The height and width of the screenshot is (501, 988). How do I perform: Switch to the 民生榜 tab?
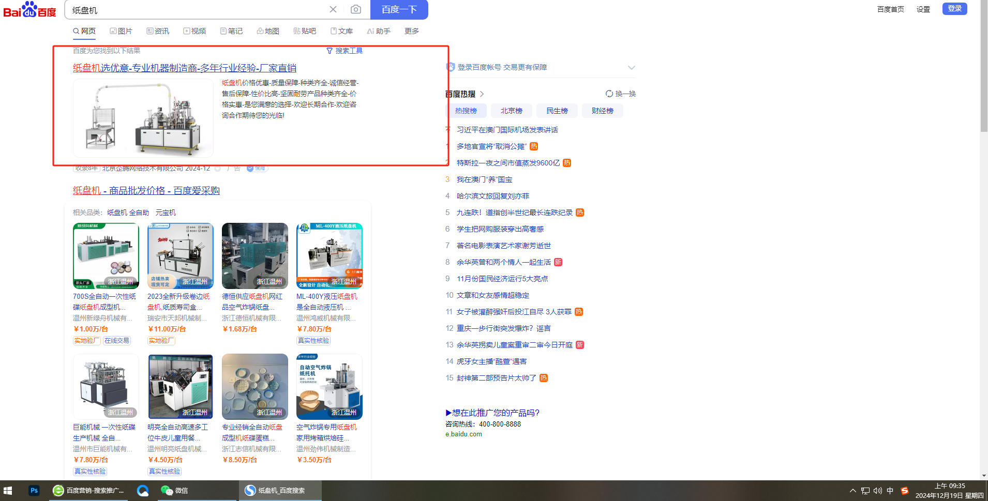click(x=557, y=111)
